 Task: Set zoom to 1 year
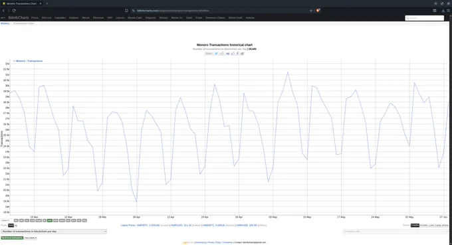pos(431,225)
